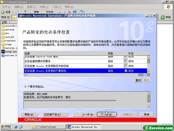Toggle checkbox for Oracle home path spaces row
The width and height of the screenshot is (174, 131).
126,66
